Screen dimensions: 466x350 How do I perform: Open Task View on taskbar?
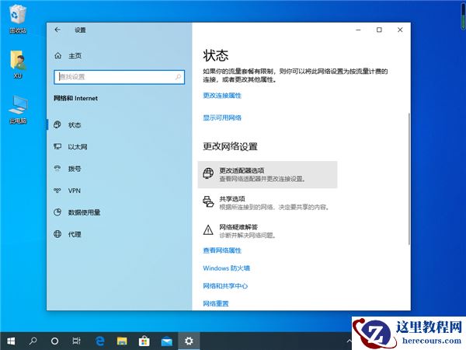tap(76, 341)
